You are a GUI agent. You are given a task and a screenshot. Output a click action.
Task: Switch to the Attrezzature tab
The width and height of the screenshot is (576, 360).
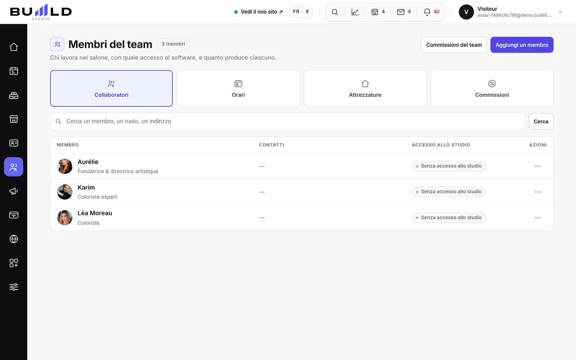pos(365,88)
